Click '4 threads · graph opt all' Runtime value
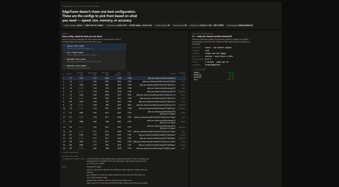This screenshot has width=339, height=187. click(x=217, y=62)
